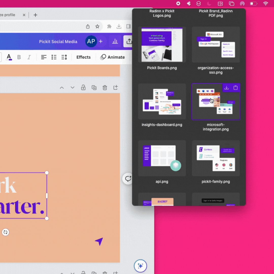Select the Pickit Boards.png thumbnail
Image resolution: width=274 pixels, height=274 pixels.
[x=162, y=45]
